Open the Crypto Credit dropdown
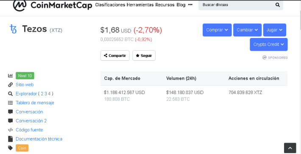301x154 pixels. click(x=269, y=45)
